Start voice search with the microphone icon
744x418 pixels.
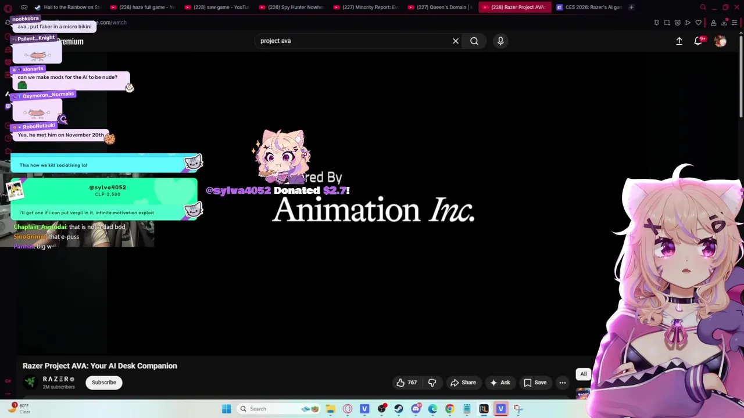[x=500, y=41]
